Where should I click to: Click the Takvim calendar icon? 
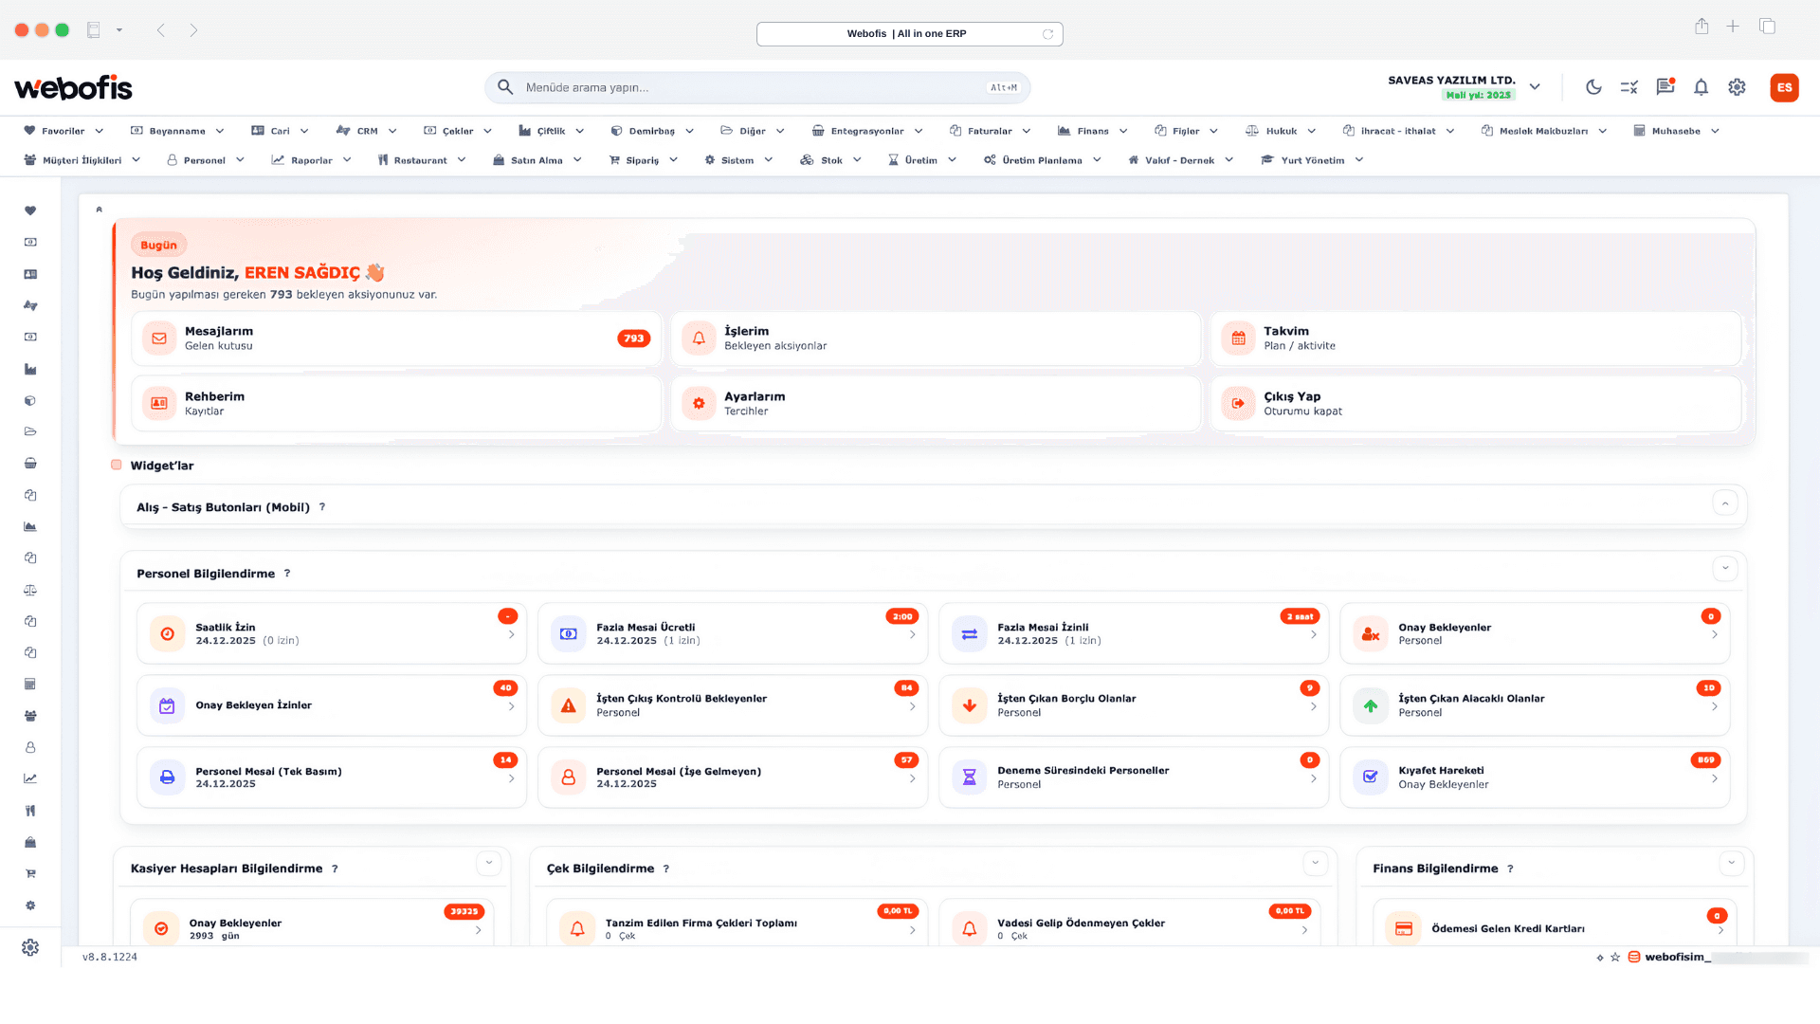tap(1238, 338)
